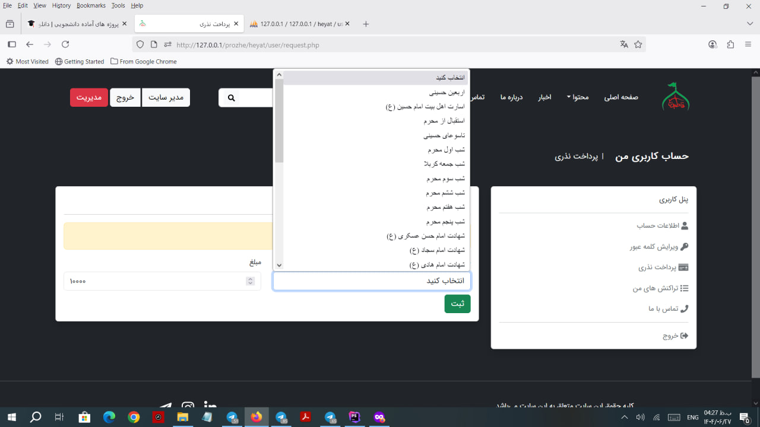Click the Instagram icon in the footer
Viewport: 760px width, 427px height.
pyautogui.click(x=188, y=406)
